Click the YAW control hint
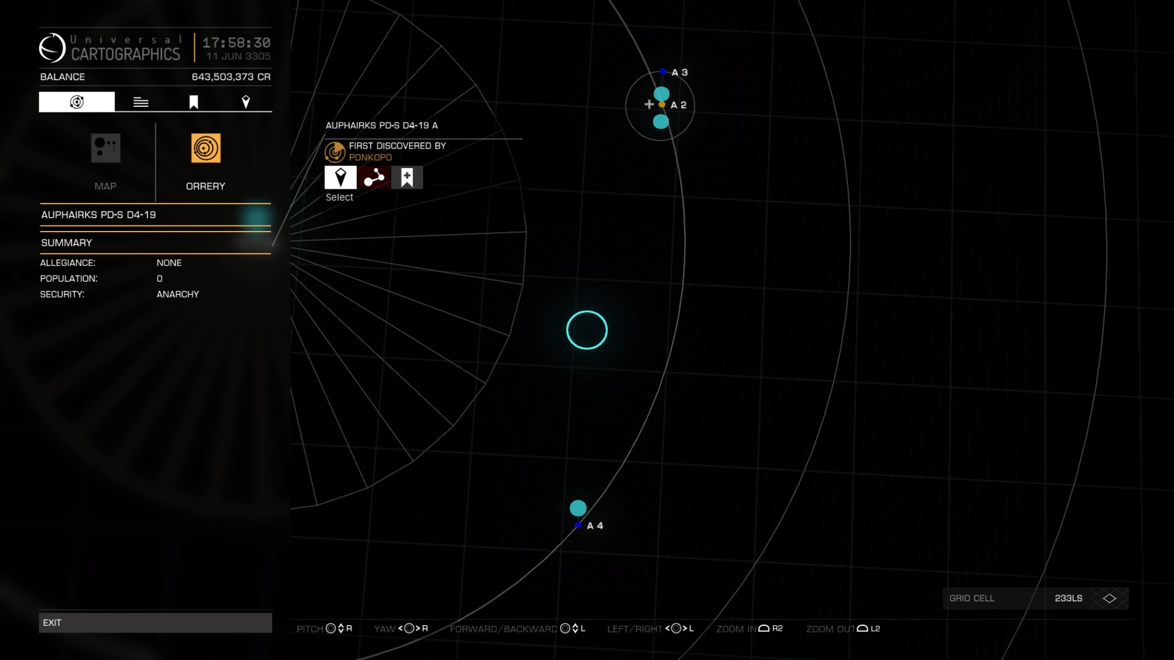1174x660 pixels. [401, 629]
